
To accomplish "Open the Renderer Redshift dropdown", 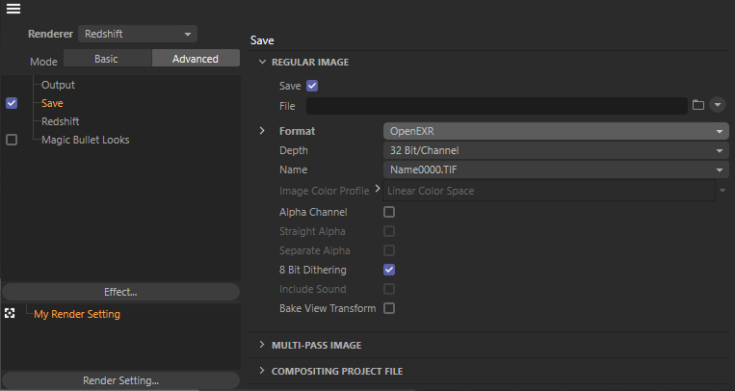I will (x=137, y=34).
